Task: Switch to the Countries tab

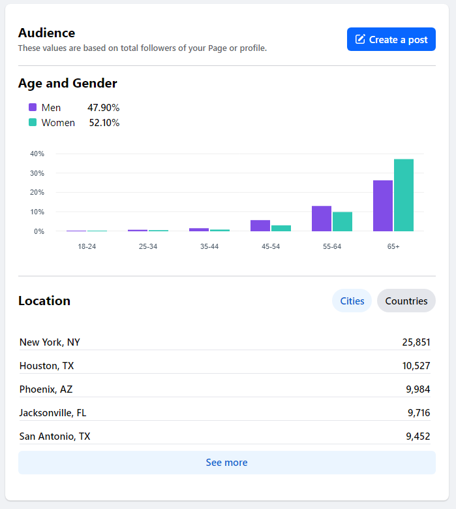Action: pyautogui.click(x=406, y=301)
